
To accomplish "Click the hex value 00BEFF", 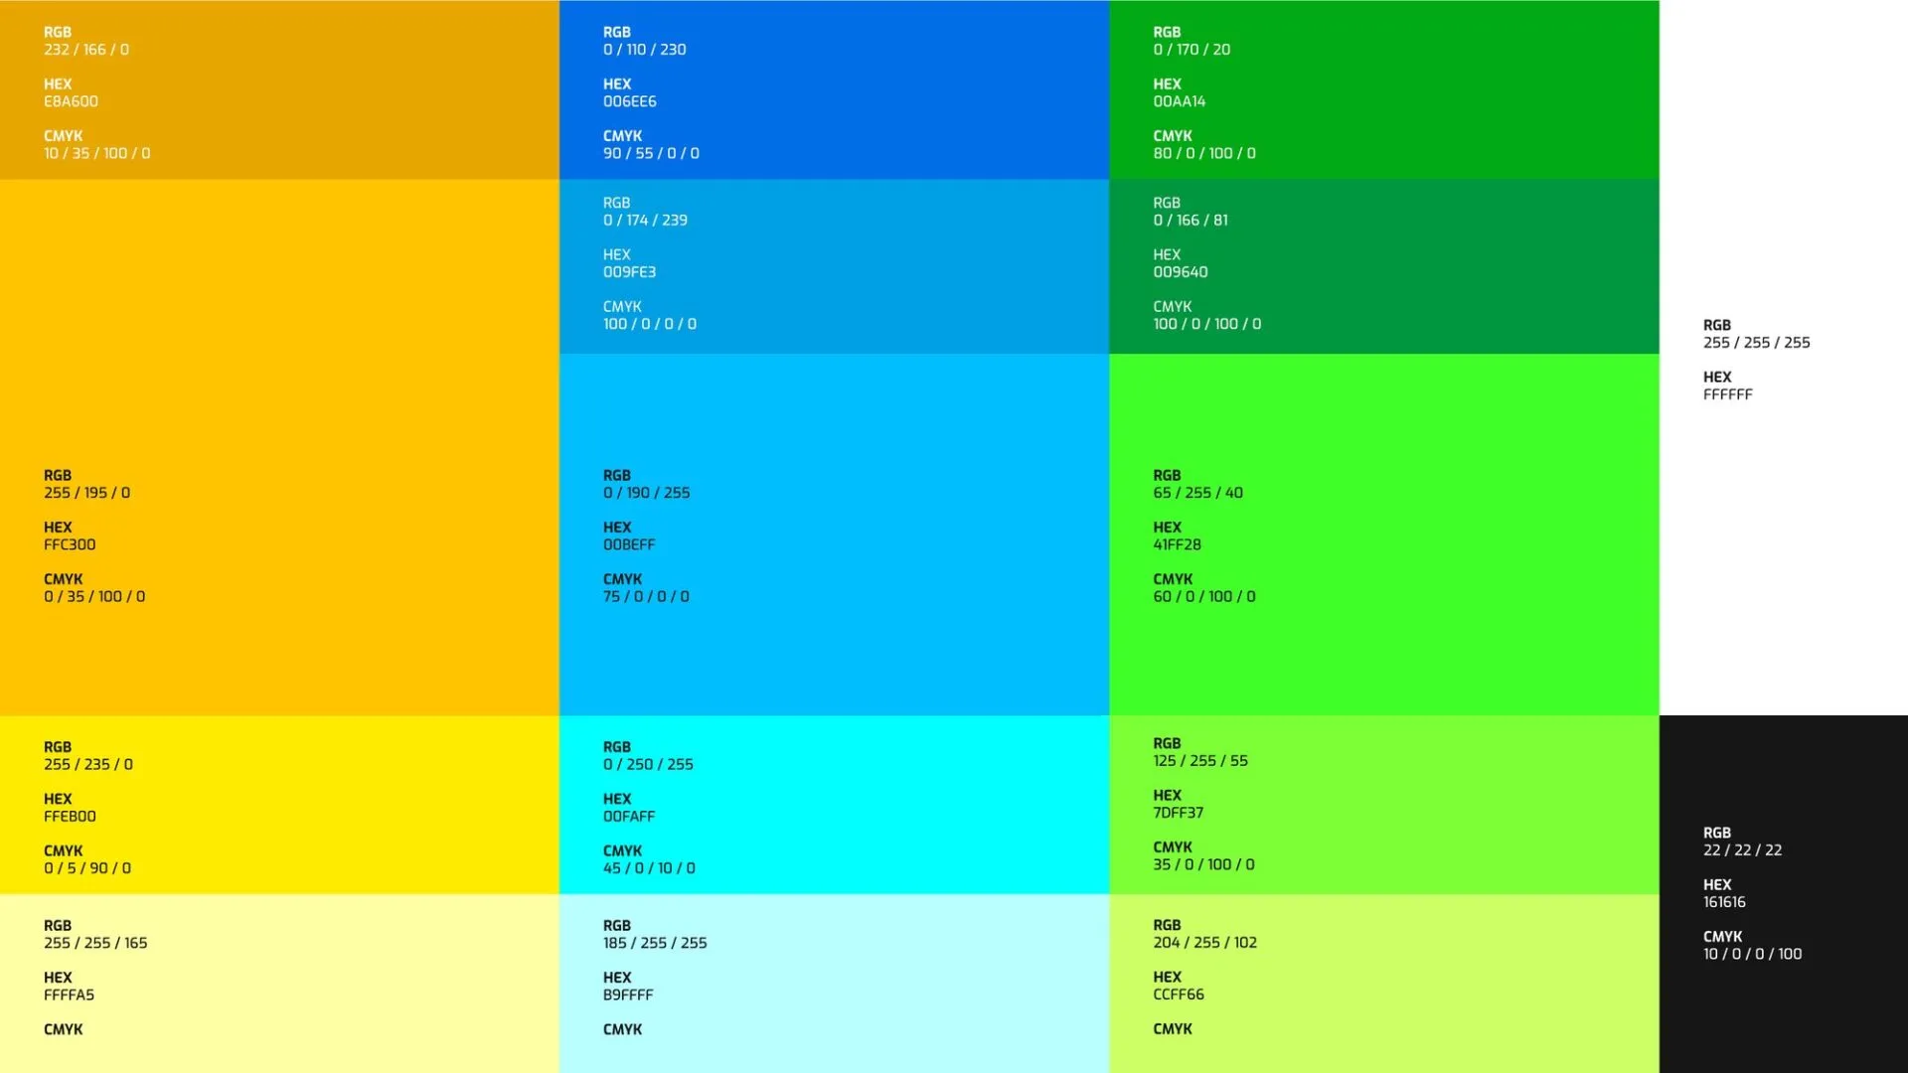I will tap(629, 544).
